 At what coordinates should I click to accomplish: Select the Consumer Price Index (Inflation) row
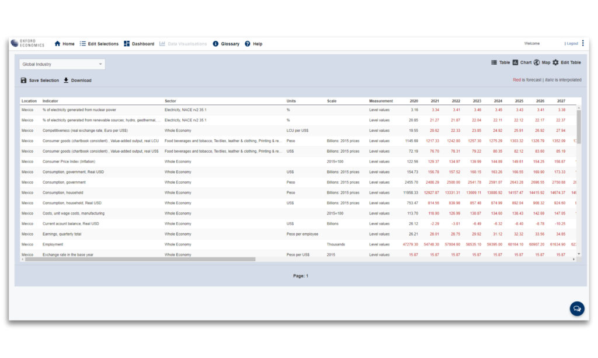298,162
